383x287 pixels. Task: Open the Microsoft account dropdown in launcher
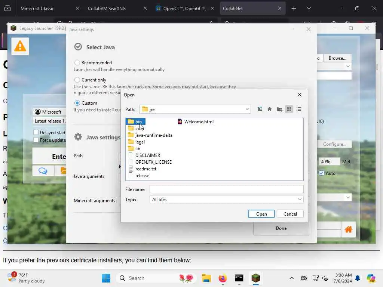pos(49,112)
